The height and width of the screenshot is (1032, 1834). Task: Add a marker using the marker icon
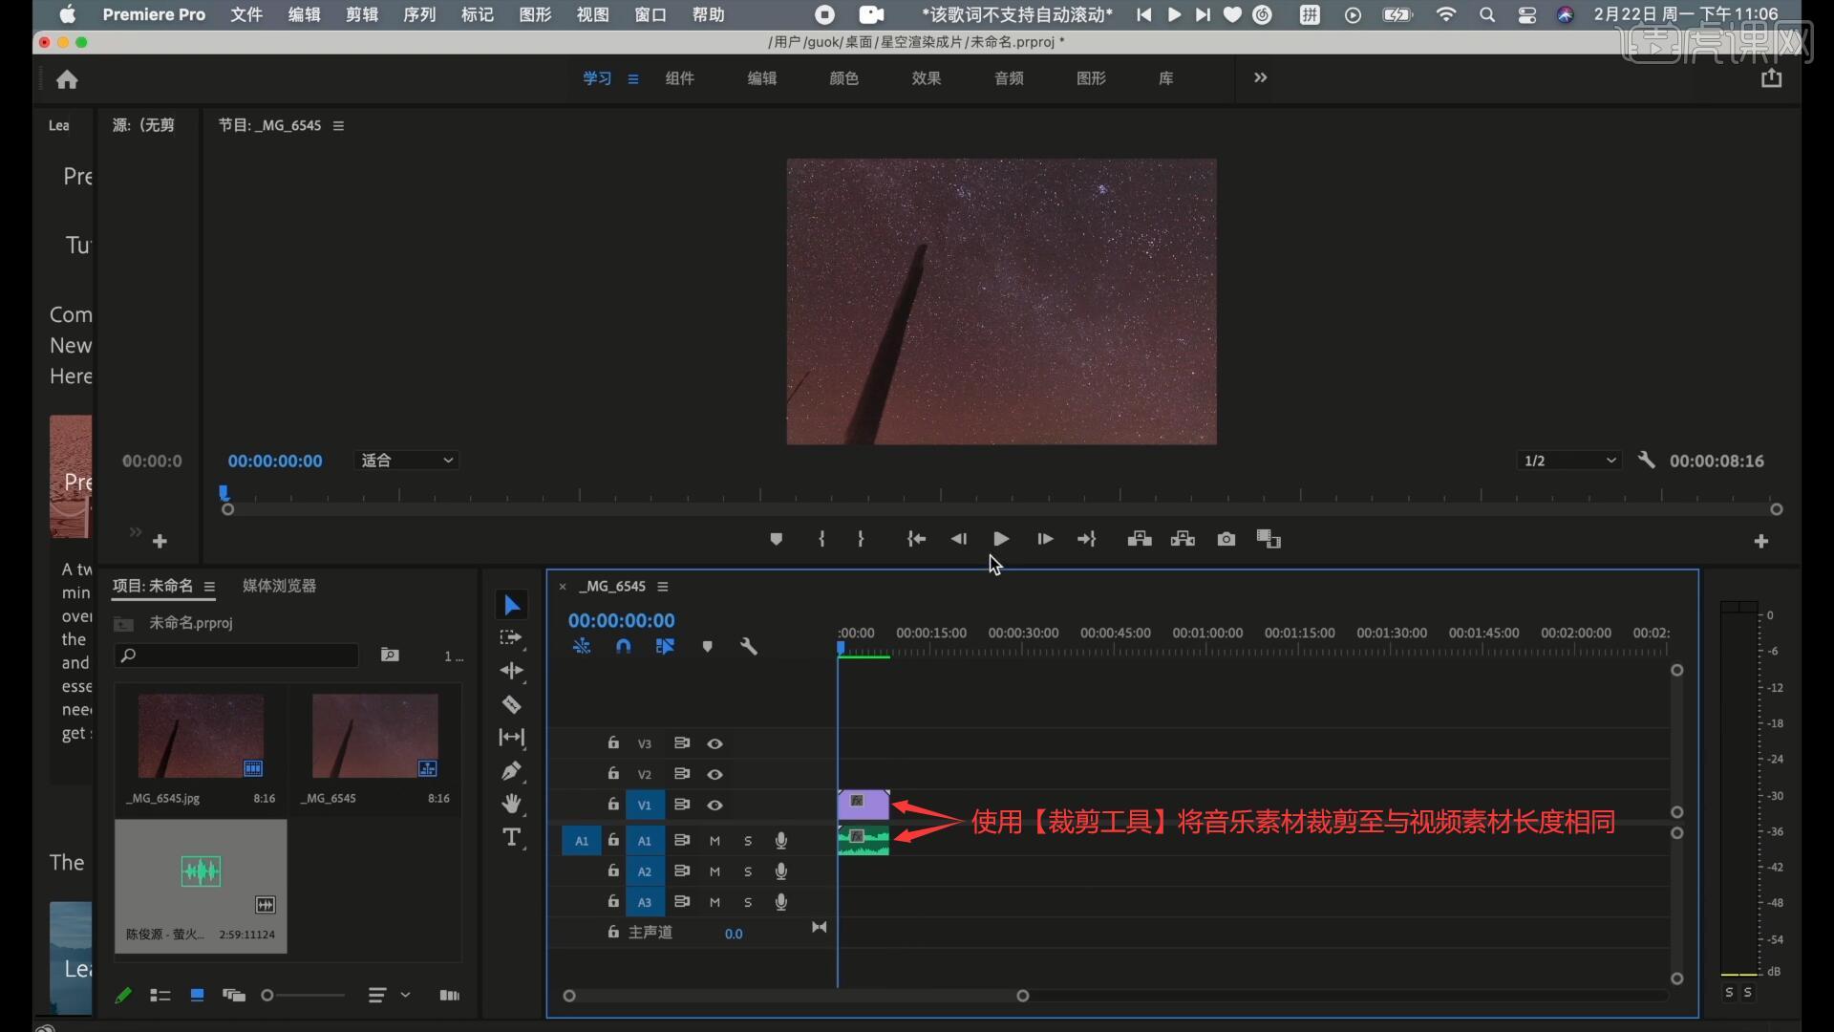(708, 646)
